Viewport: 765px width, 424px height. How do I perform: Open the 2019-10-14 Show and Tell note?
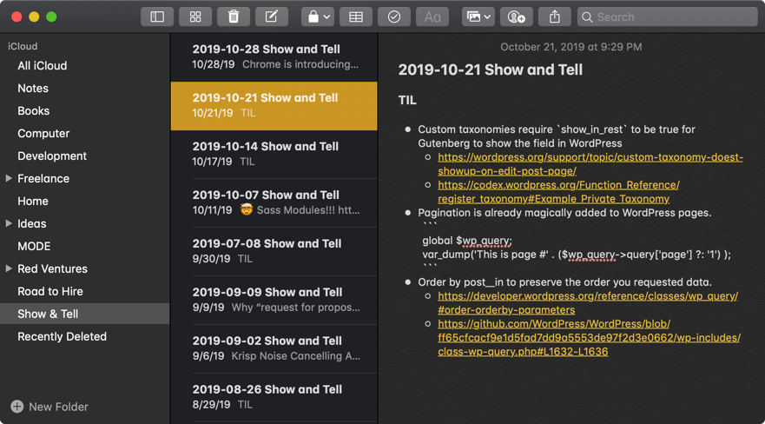274,154
